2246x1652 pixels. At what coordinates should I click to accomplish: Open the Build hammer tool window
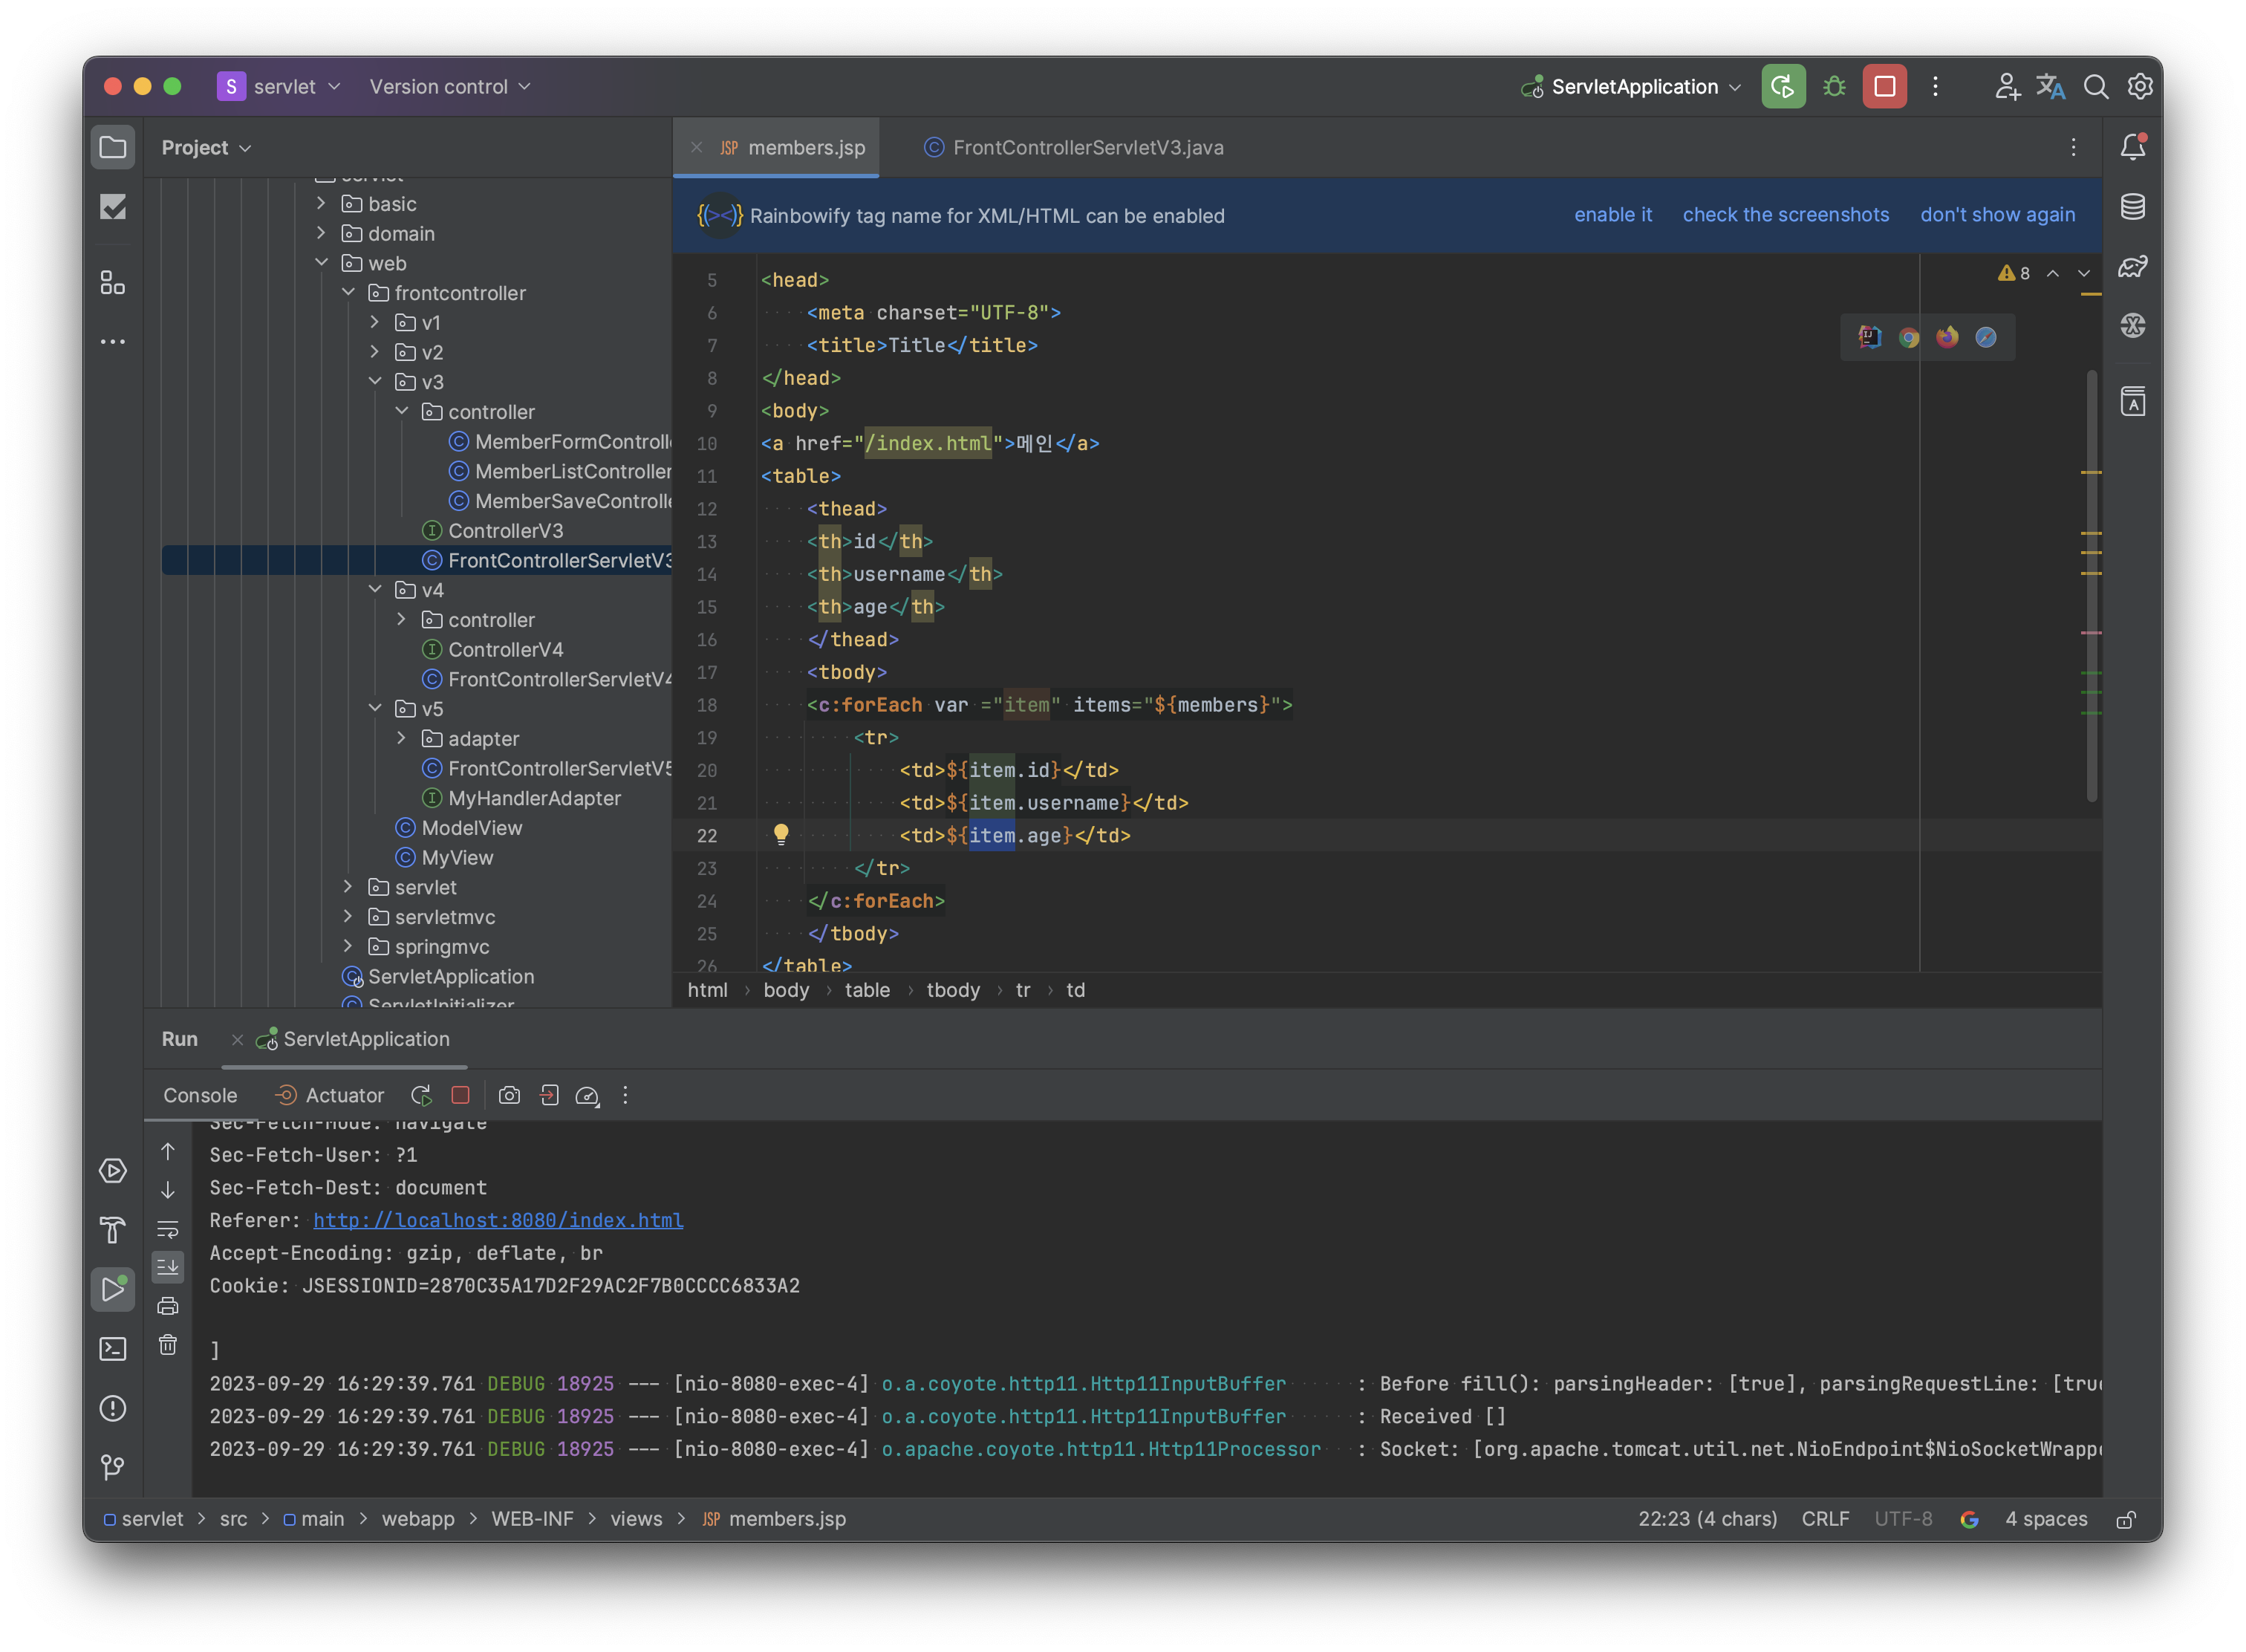click(113, 1229)
